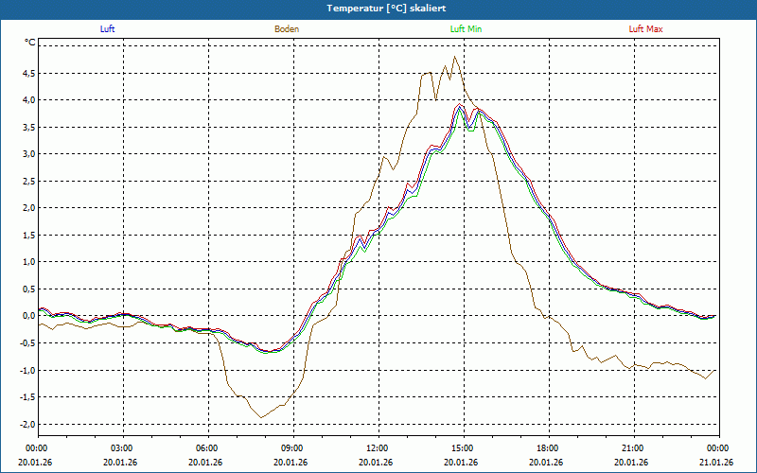
Task: Click the 1,5 y-axis value
Action: pos(28,235)
